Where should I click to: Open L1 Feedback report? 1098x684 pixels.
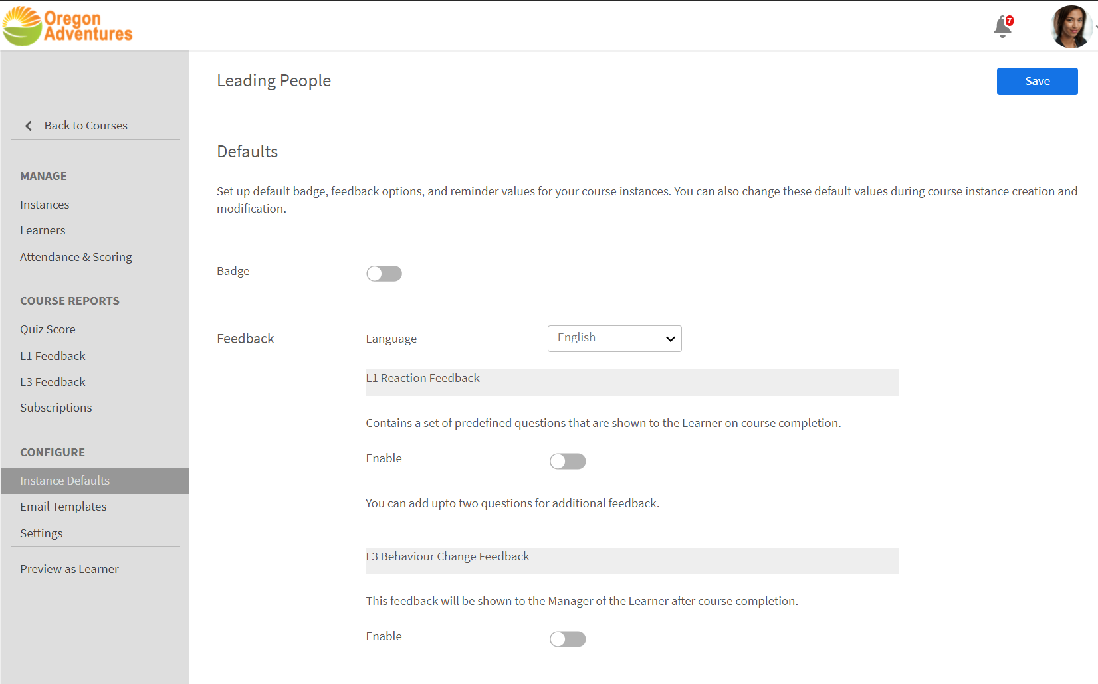coord(53,356)
